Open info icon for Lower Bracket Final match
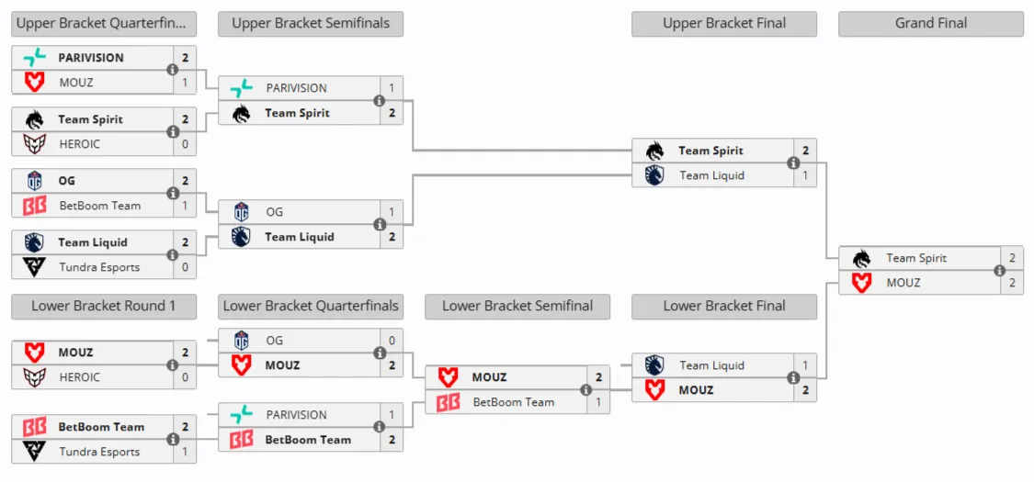Image resolution: width=1034 pixels, height=482 pixels. coord(793,378)
